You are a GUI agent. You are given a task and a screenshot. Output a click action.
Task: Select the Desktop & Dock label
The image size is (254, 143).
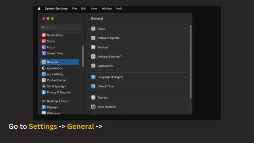[x=57, y=101]
